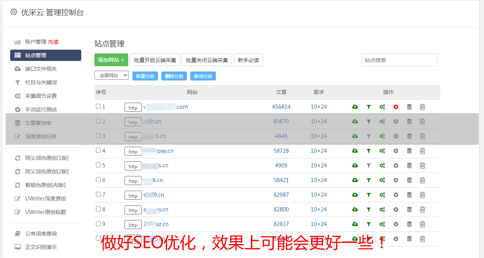Open 接口文件相关 in the sidebar
The width and height of the screenshot is (484, 258).
41,69
